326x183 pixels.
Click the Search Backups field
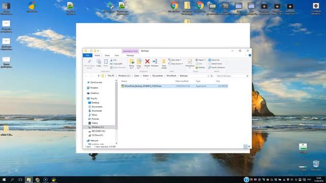(232, 76)
